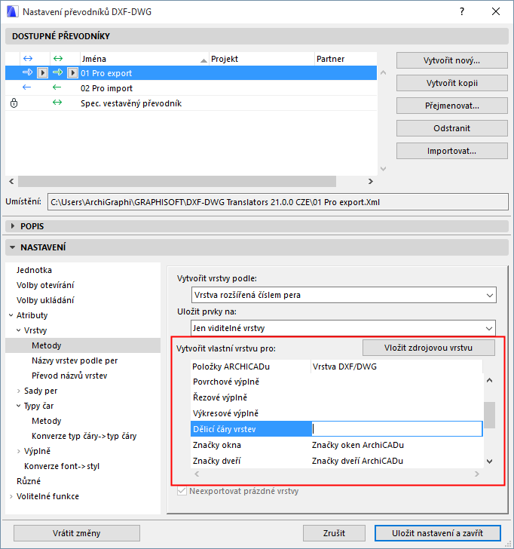The image size is (514, 549).
Task: Click blue export arrow of 01 Pro export
Action: [27, 72]
